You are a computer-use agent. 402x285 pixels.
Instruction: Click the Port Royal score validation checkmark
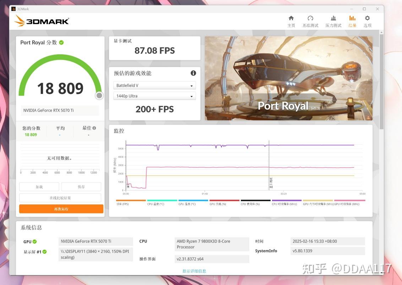coord(61,43)
